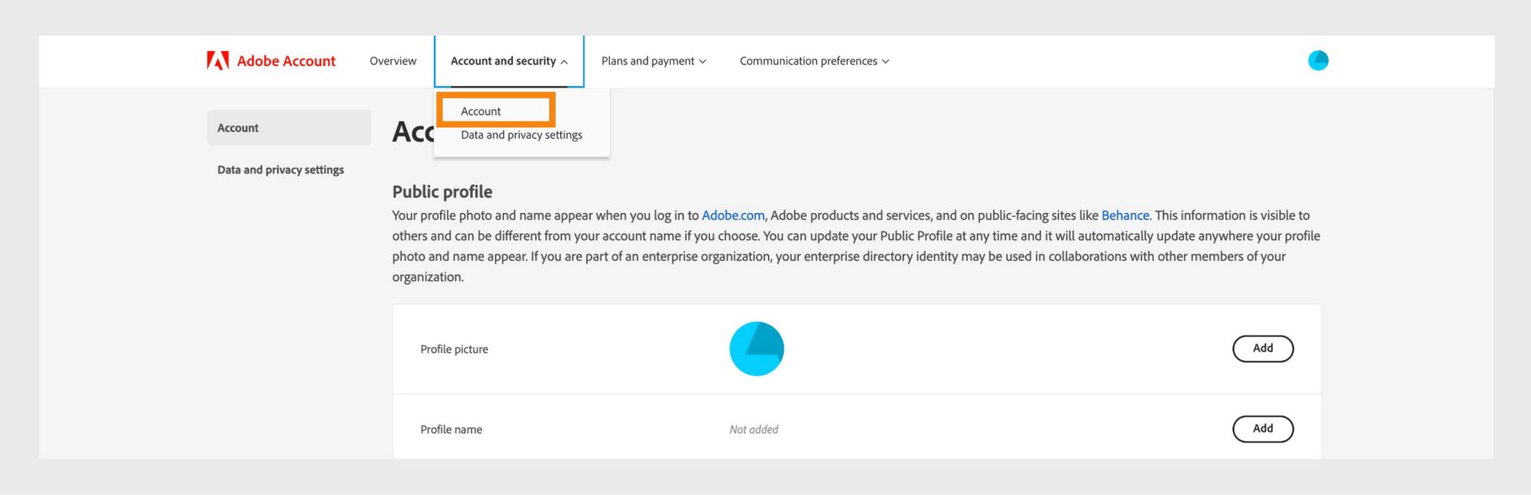Select Account in the left sidebar
Screen dimensions: 1531x495
pos(238,128)
